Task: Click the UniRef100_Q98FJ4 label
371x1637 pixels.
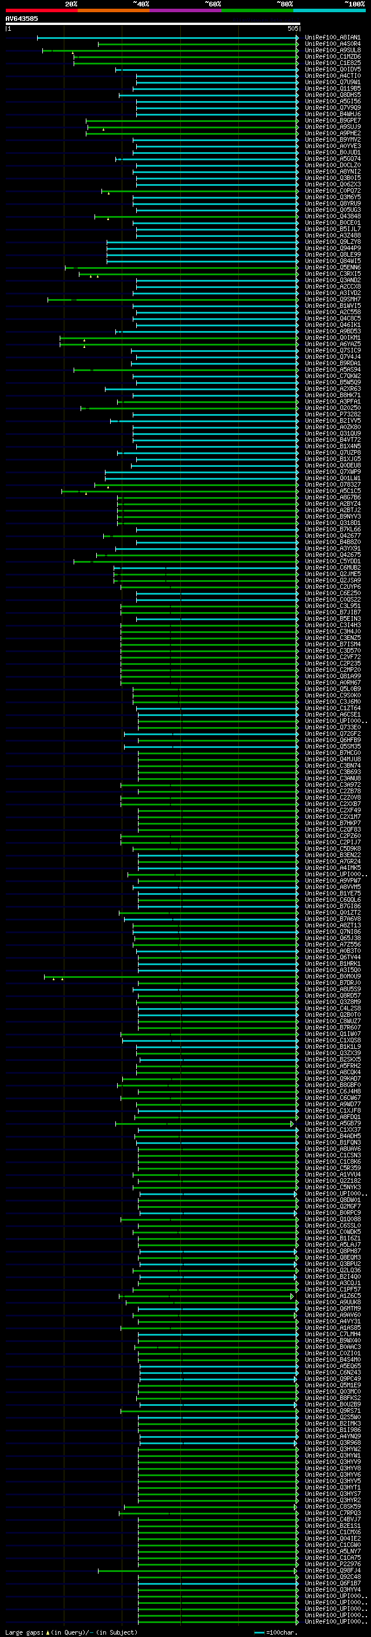Action: click(x=333, y=1570)
